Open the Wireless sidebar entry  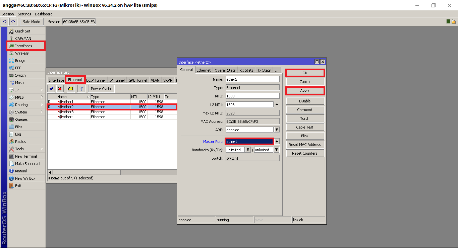pos(26,53)
